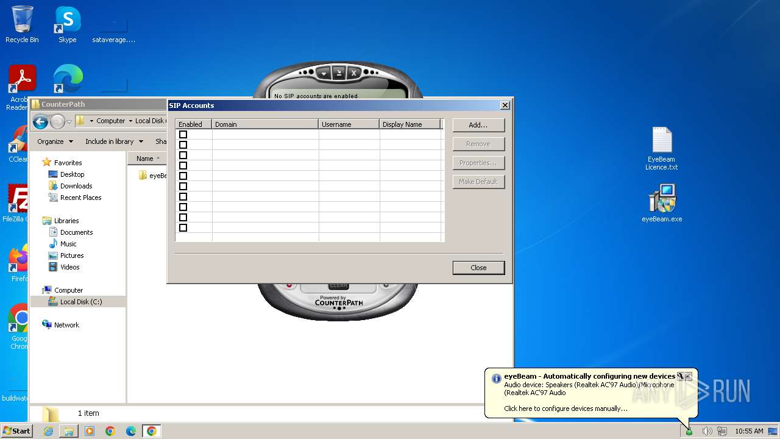780x439 pixels.
Task: Expand the Organize dropdown in Explorer
Action: (x=55, y=141)
